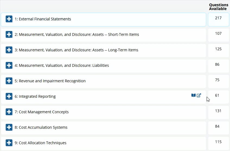Image resolution: width=230 pixels, height=151 pixels.
Task: Expand Integrated Reporting with its plus icon
Action: click(x=9, y=96)
